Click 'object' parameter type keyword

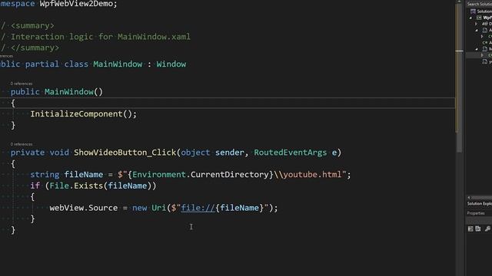click(195, 153)
